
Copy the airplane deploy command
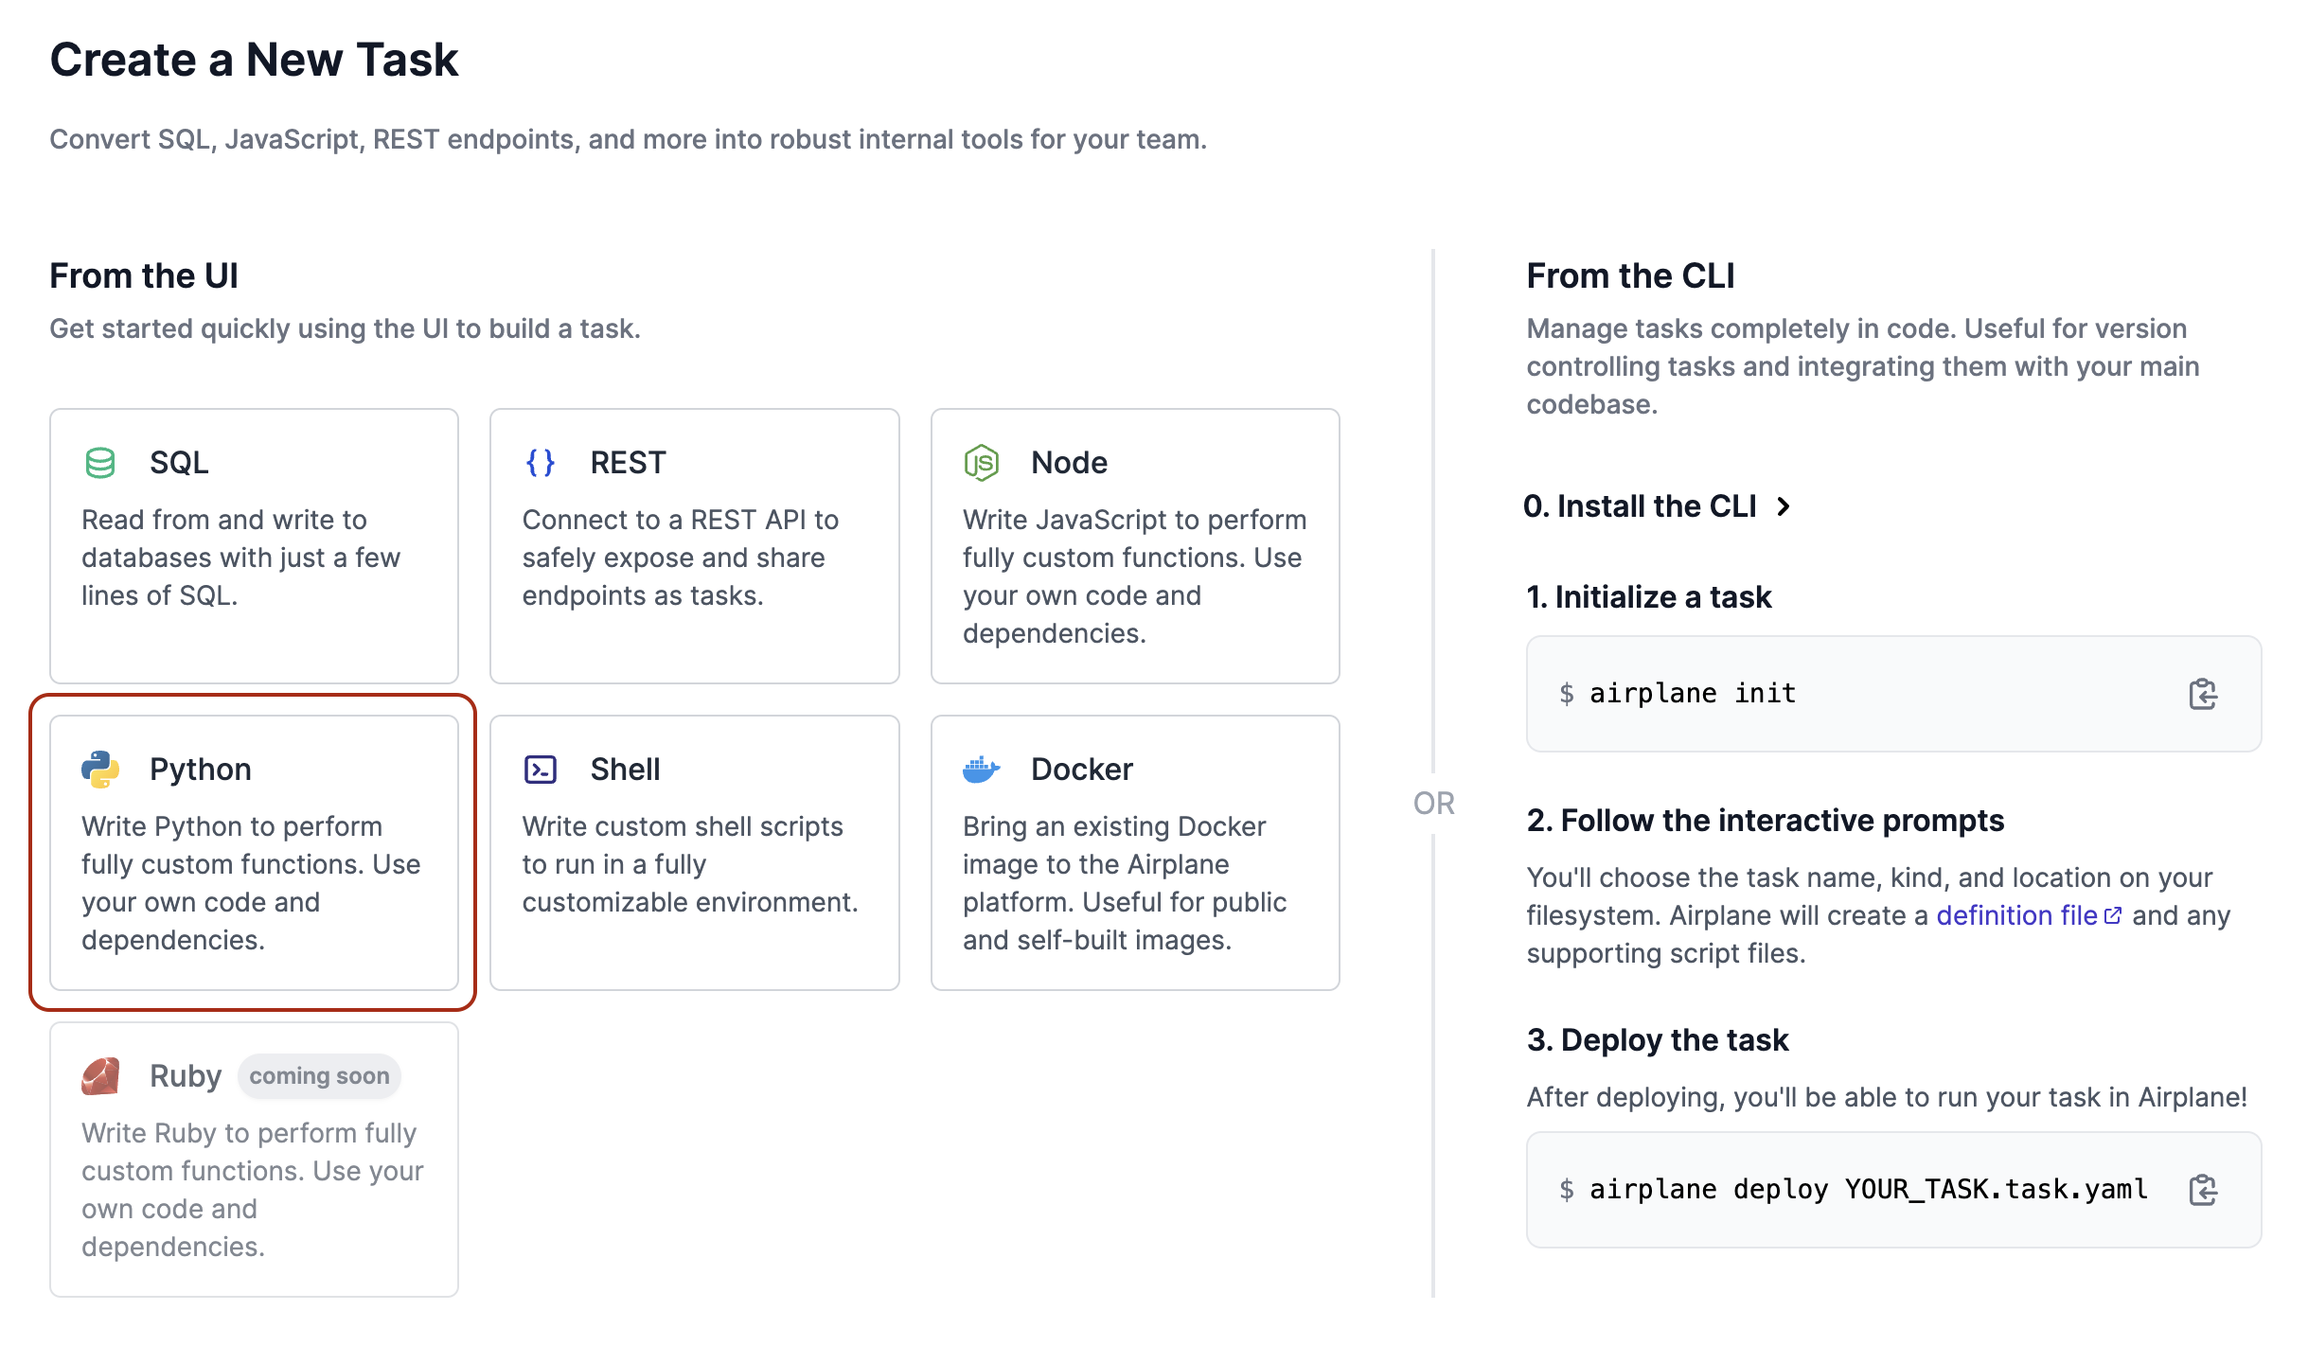[2203, 1190]
